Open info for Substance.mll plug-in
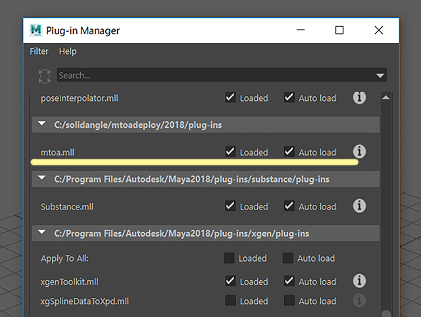This screenshot has width=421, height=317. (359, 206)
